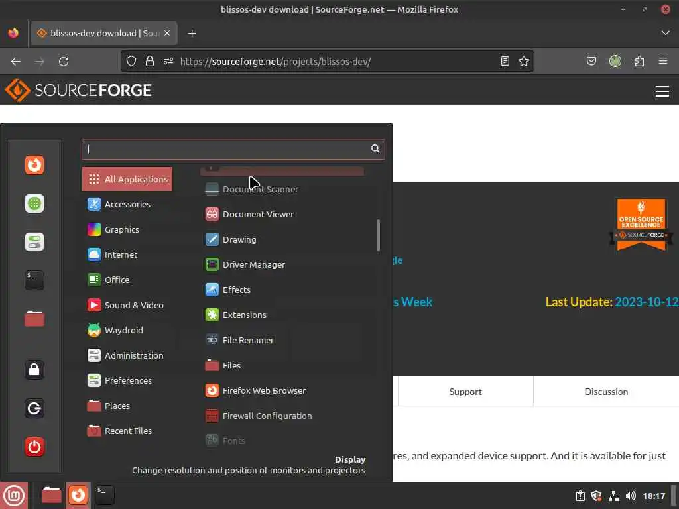Reload the SourceForge page

[64, 62]
